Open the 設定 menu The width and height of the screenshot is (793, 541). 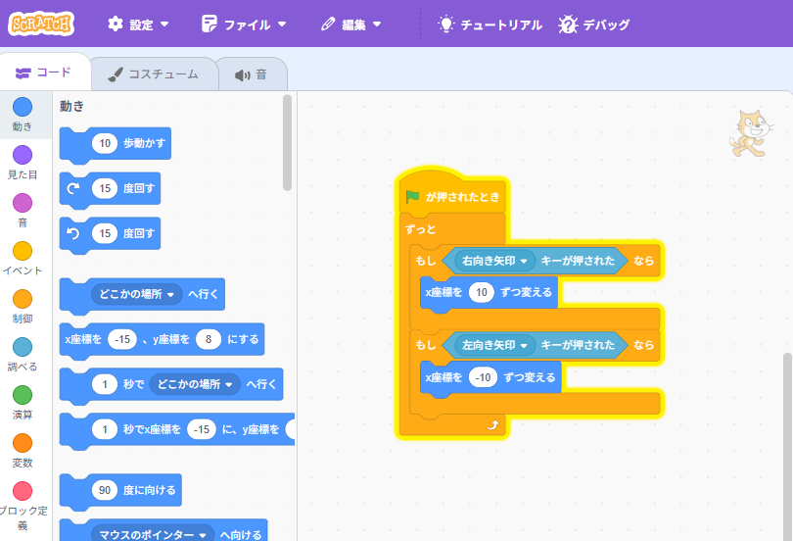pos(138,25)
